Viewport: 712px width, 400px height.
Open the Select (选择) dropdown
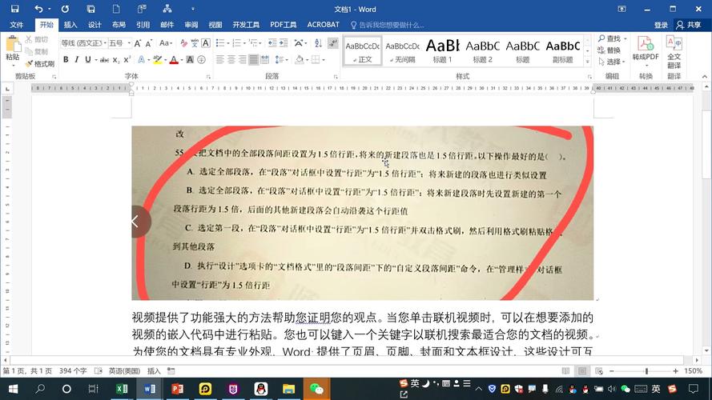tap(612, 62)
